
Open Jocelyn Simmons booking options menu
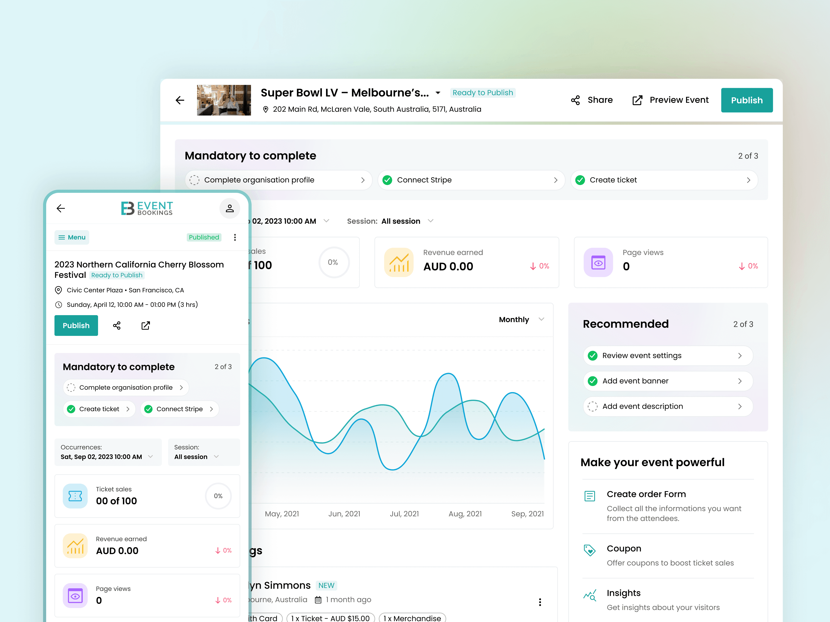(540, 602)
